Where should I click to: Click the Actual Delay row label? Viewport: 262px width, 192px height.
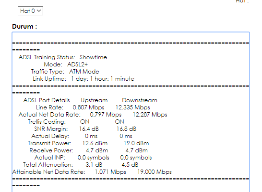pyautogui.click(x=50, y=136)
